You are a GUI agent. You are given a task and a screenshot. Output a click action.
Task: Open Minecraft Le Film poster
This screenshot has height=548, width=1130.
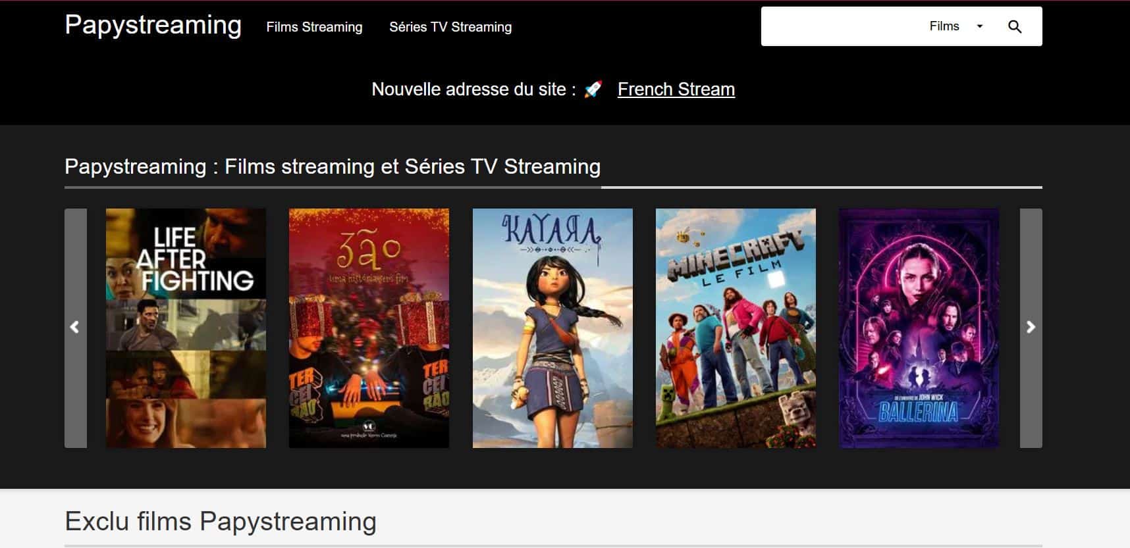736,328
